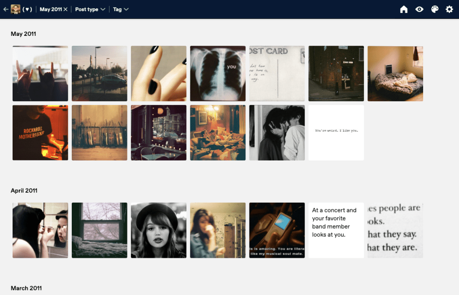Open the bedroom with unmade bed photo
The width and height of the screenshot is (459, 295).
tap(395, 74)
